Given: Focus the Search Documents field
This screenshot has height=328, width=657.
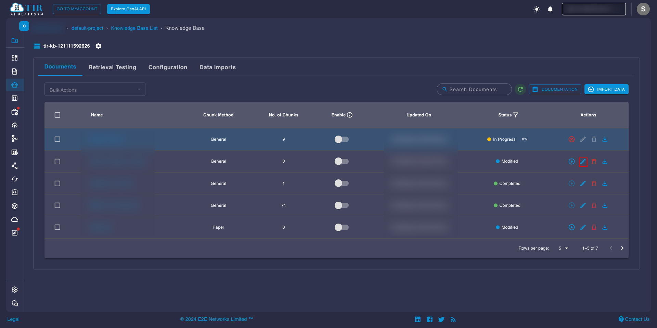Looking at the screenshot, I should point(474,89).
